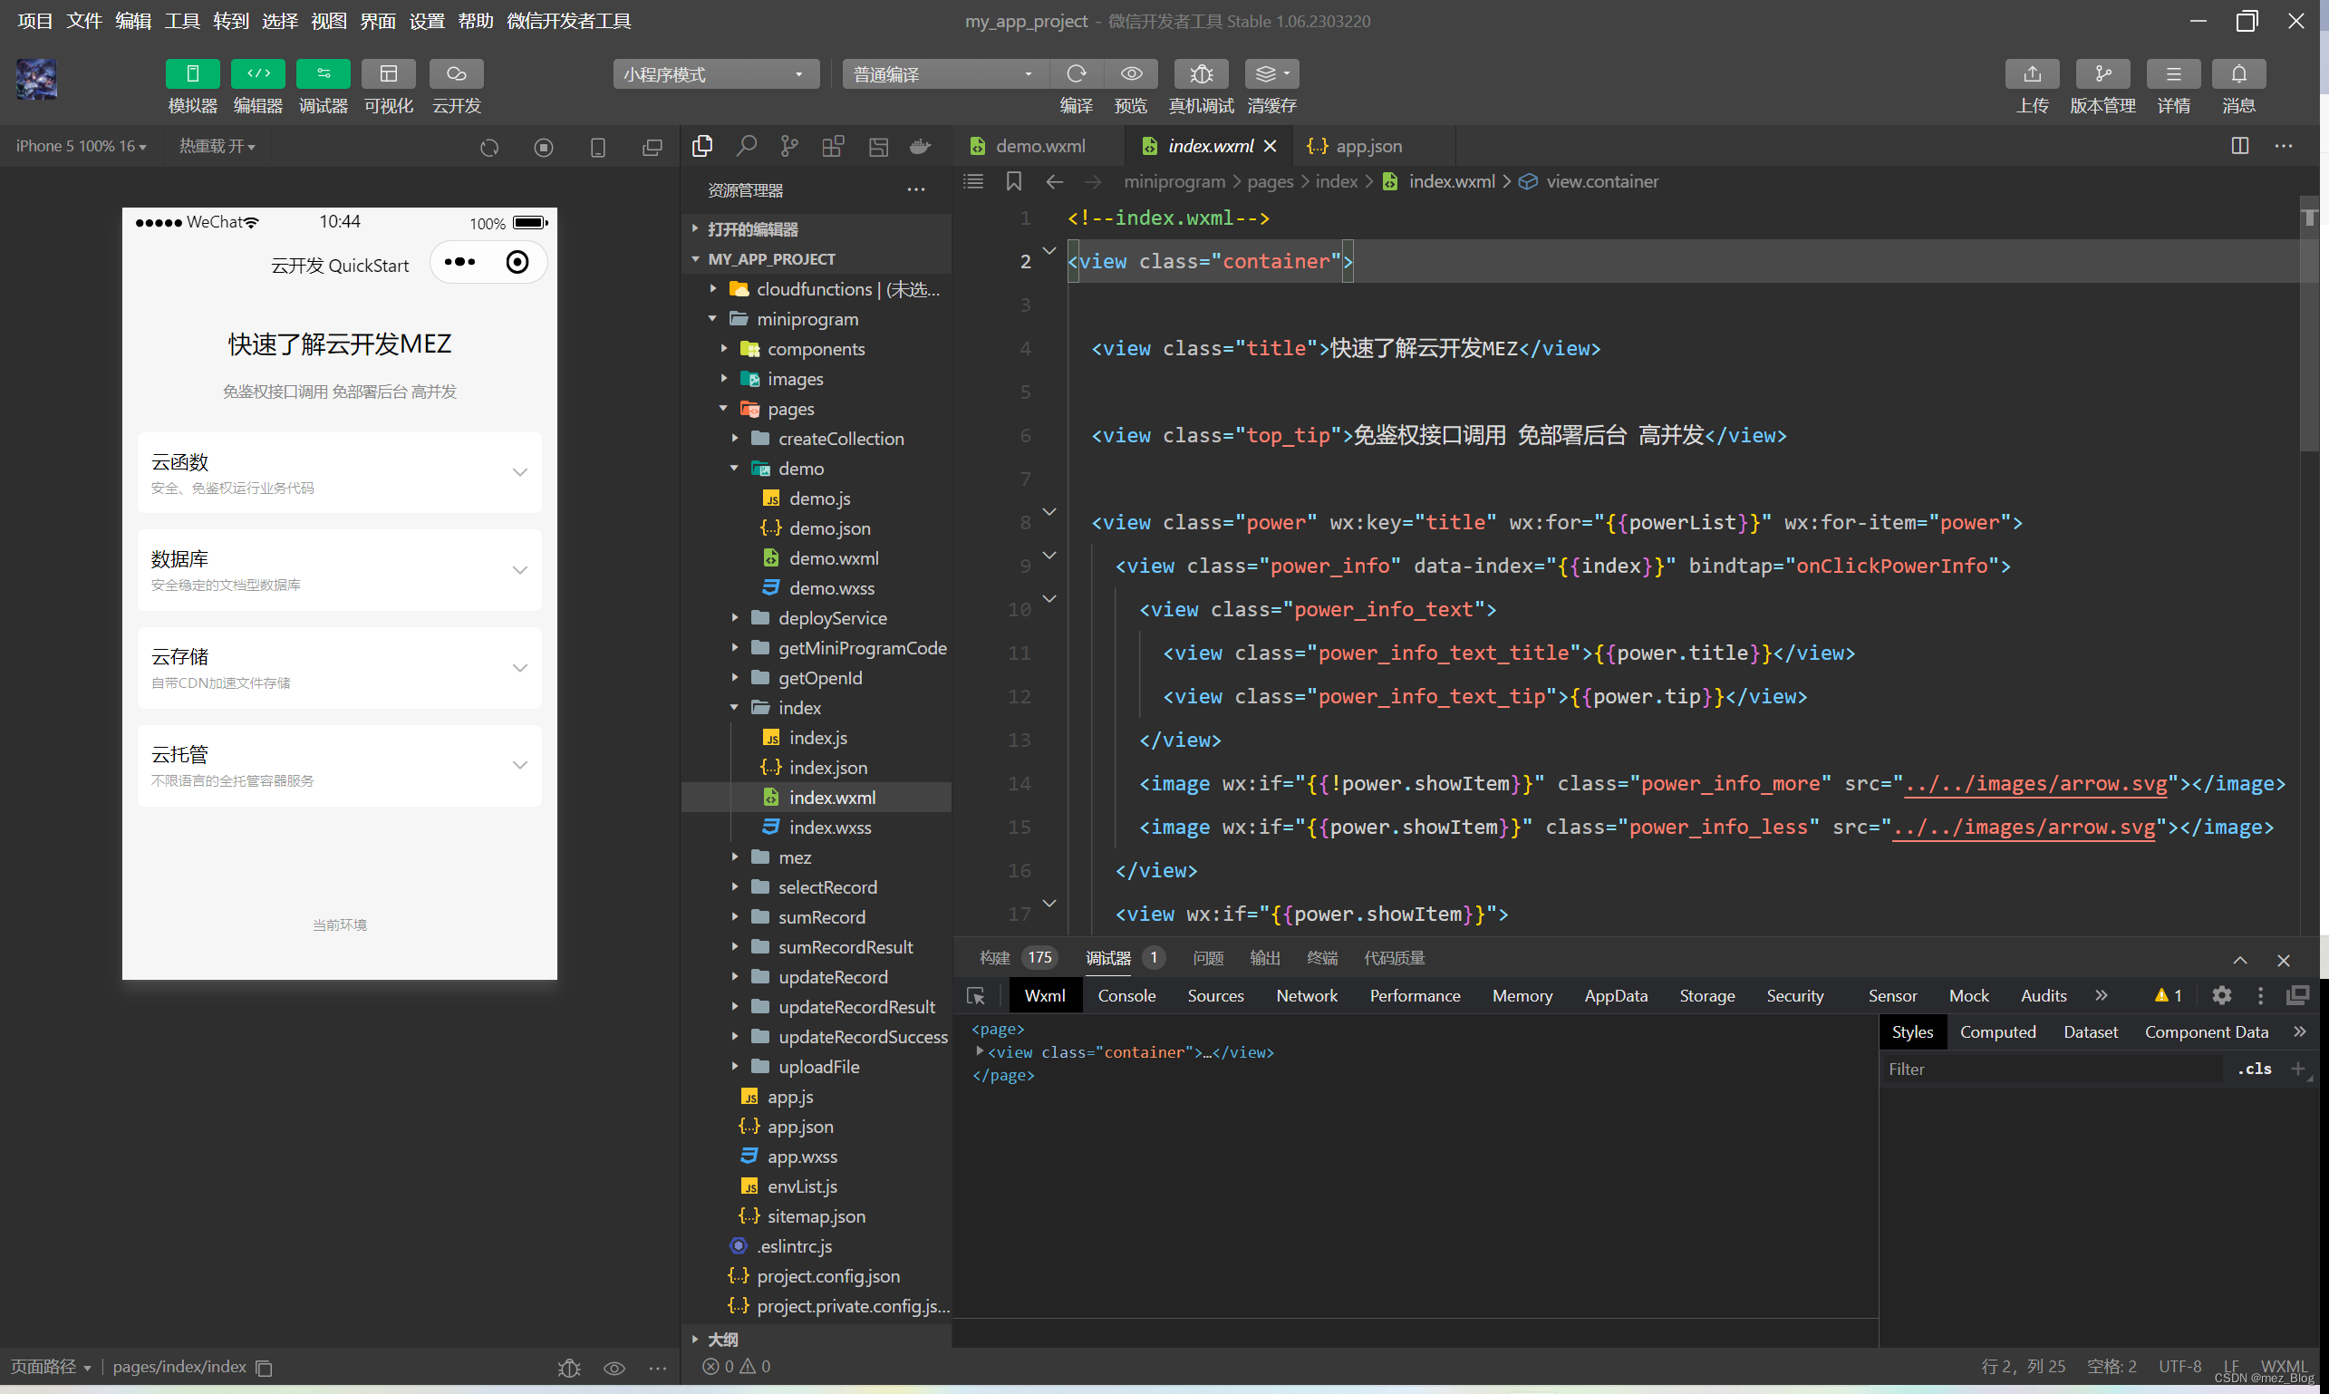This screenshot has height=1394, width=2329.
Task: Click the compile refresh icon
Action: [x=1077, y=74]
